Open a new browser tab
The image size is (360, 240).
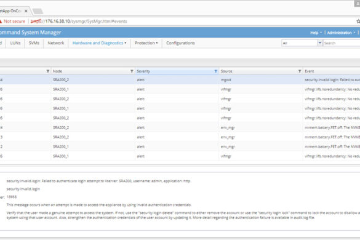coord(38,11)
